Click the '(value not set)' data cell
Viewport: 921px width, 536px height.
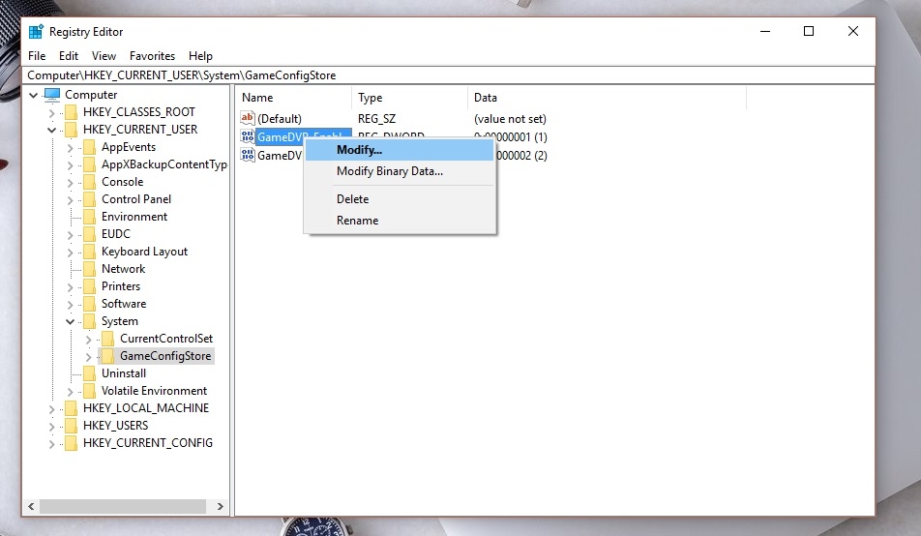(510, 119)
